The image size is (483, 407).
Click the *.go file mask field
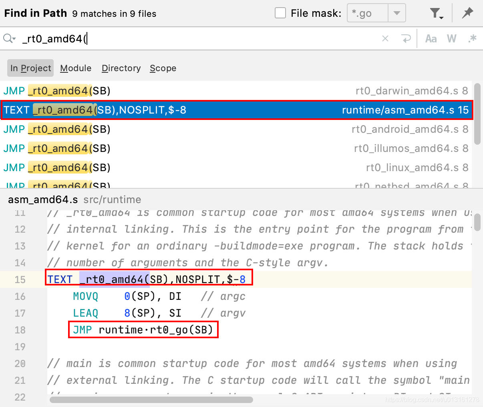click(368, 13)
